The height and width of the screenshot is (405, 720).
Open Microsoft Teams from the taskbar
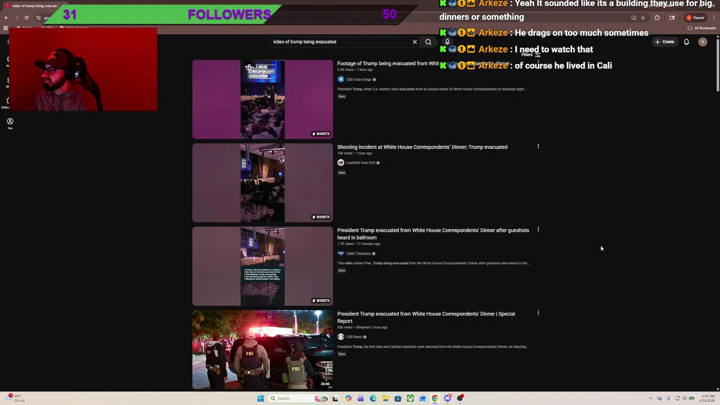click(361, 398)
